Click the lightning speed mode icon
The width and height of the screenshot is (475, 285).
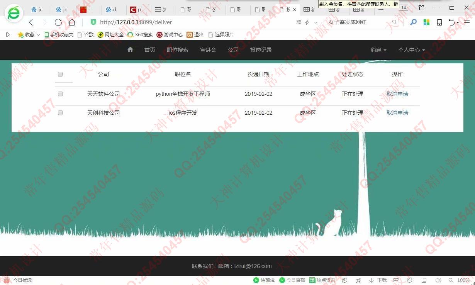(x=307, y=22)
